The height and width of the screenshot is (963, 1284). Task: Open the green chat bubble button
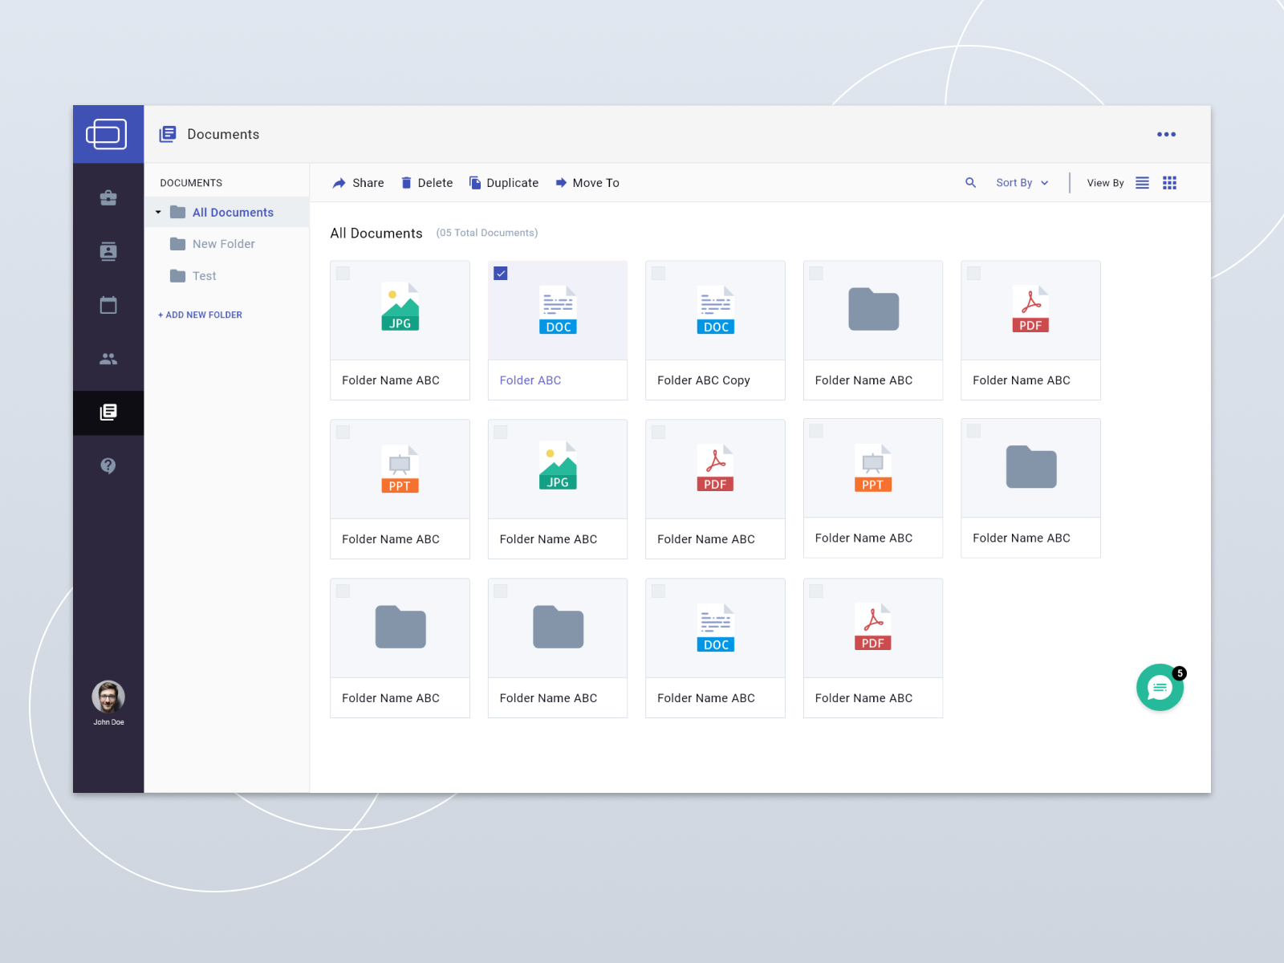click(1160, 687)
